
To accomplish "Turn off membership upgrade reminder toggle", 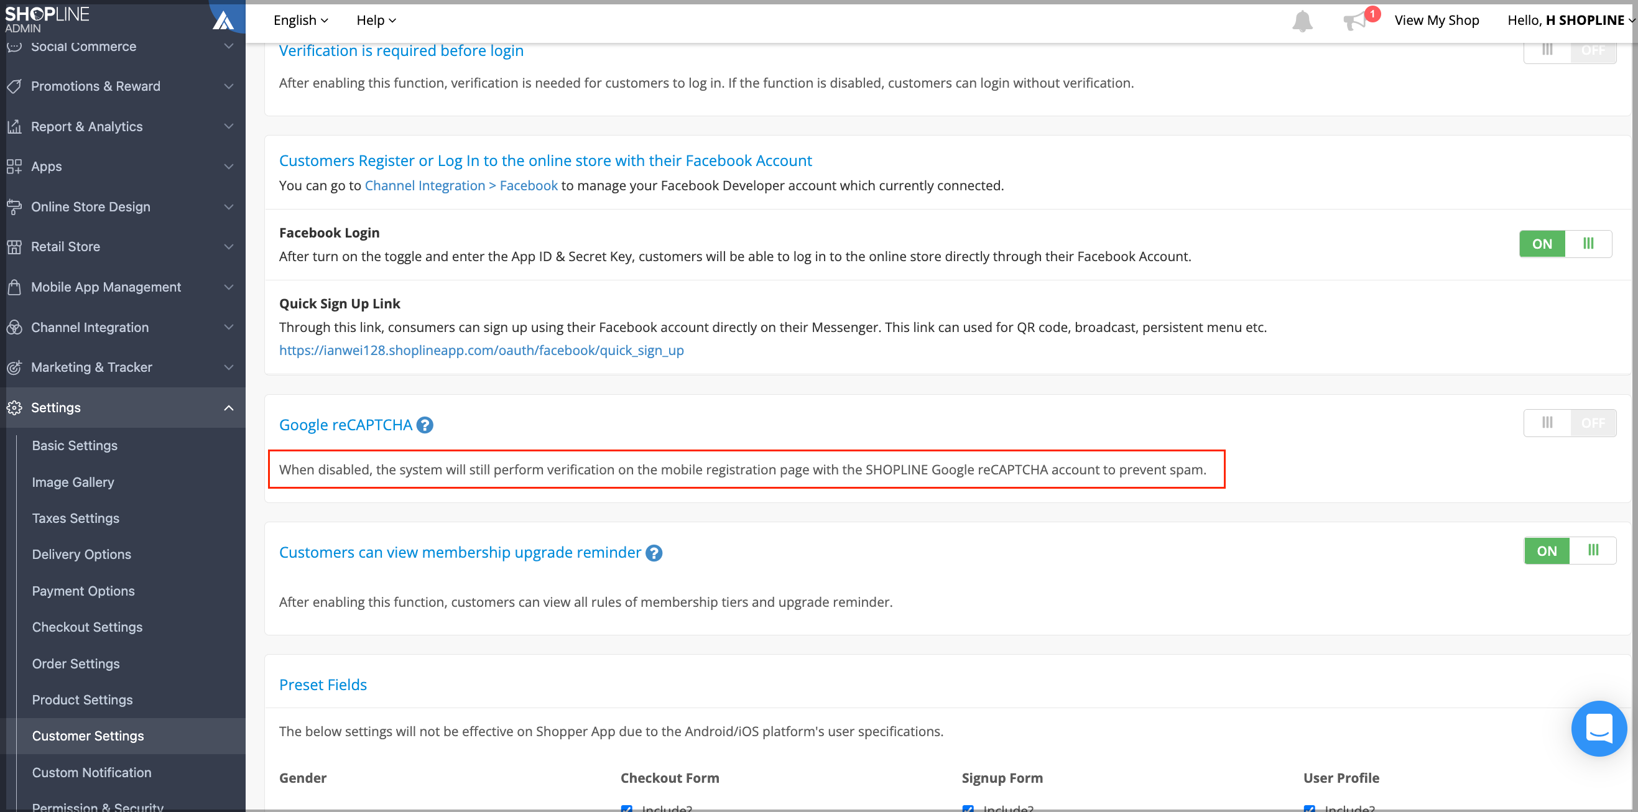I will point(1570,551).
